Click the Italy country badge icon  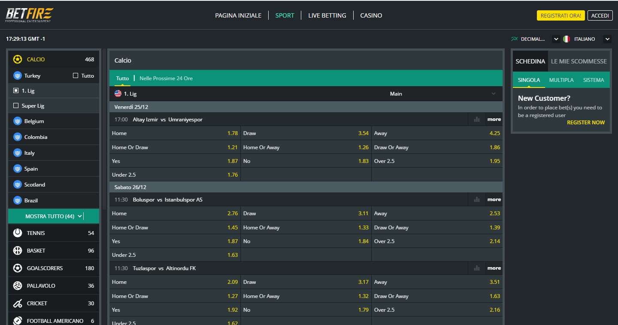[x=18, y=153]
